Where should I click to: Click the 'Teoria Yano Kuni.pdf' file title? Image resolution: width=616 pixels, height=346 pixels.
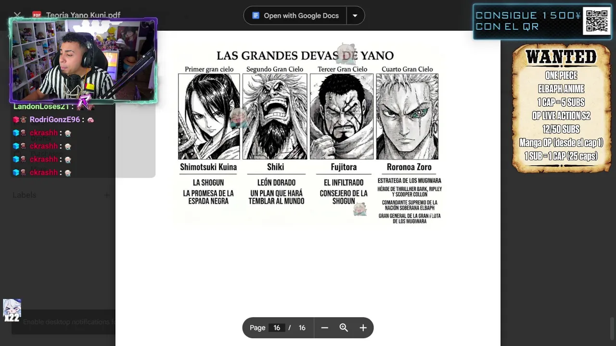pos(83,15)
